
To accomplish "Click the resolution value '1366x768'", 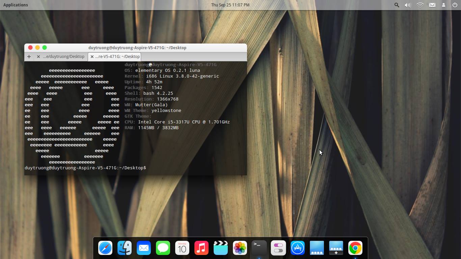I will coord(168,99).
